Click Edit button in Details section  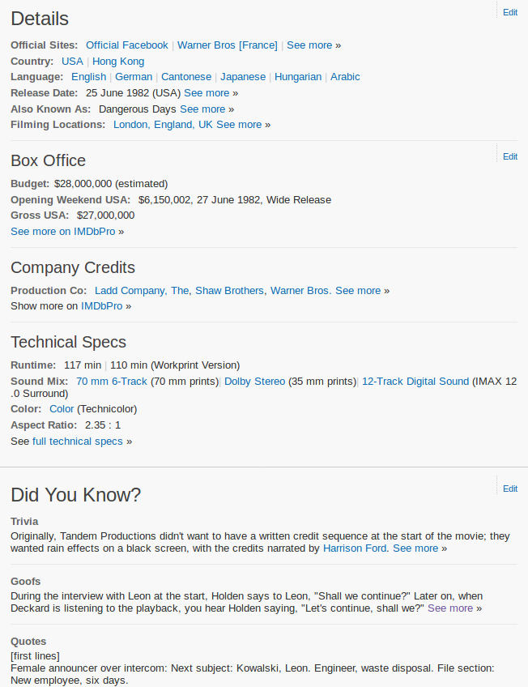pos(509,13)
